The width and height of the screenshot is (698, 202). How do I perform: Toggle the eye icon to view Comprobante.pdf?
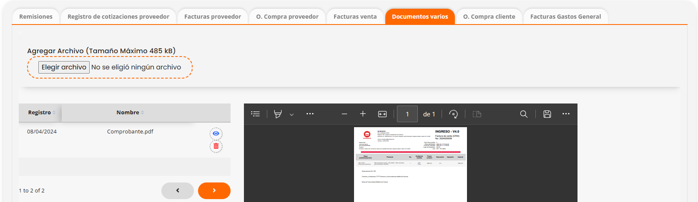click(x=216, y=133)
